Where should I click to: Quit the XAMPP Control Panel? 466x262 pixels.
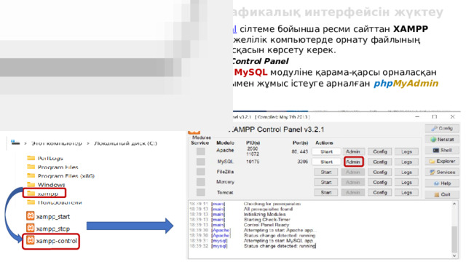(442, 194)
